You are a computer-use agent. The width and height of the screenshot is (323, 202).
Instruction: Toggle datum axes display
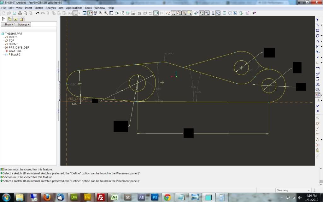[x=173, y=13]
